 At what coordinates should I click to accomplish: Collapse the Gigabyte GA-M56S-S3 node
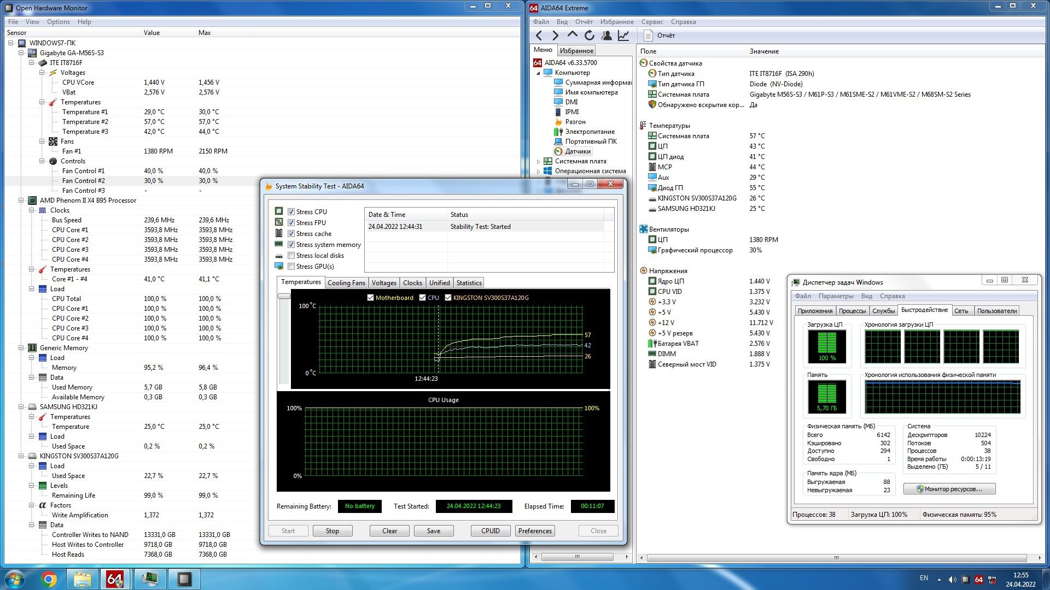21,53
